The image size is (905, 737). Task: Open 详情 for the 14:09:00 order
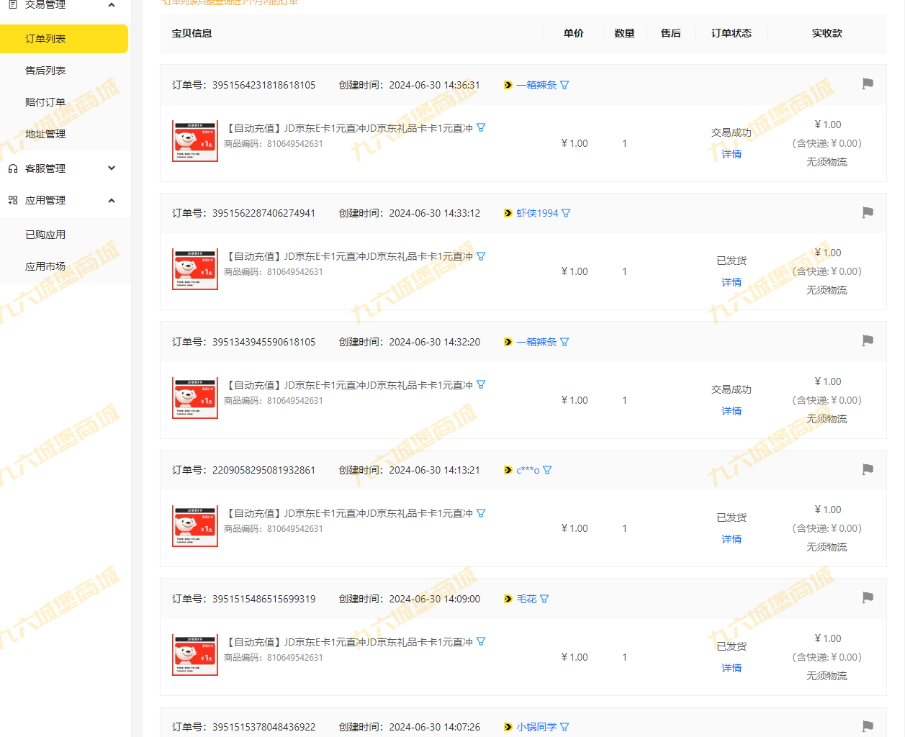731,668
